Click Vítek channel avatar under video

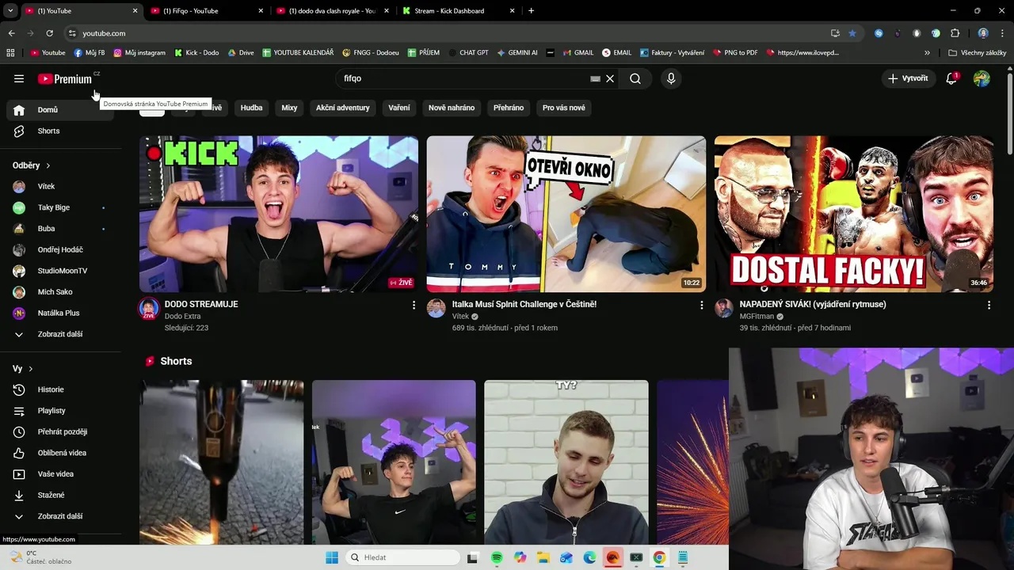click(436, 309)
